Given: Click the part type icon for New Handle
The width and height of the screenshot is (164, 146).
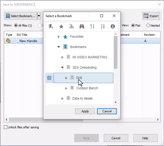Looking at the screenshot, I should [x=8, y=41].
